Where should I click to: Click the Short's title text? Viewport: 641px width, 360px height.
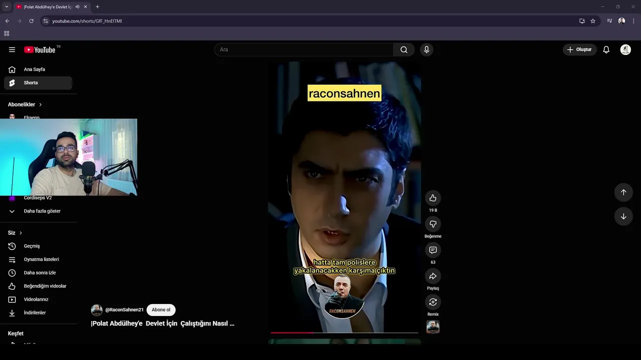click(163, 323)
